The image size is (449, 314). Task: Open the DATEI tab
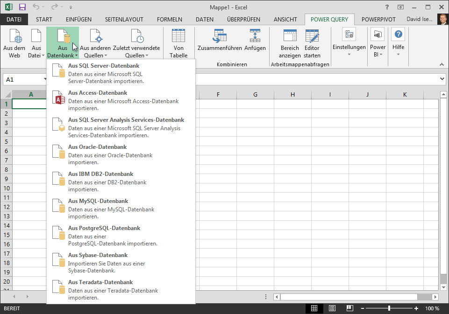click(14, 20)
